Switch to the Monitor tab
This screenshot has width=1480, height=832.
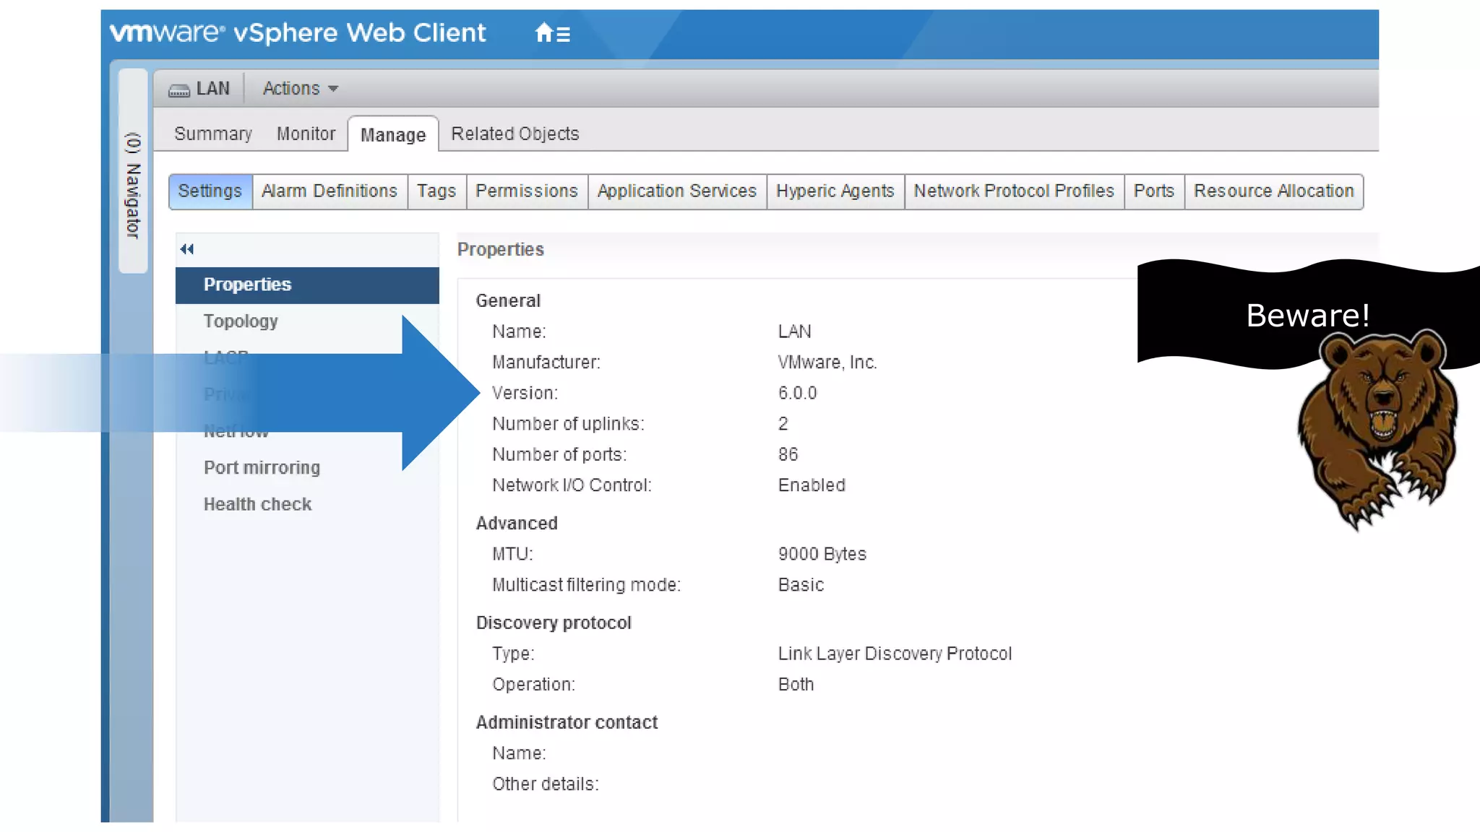(306, 134)
